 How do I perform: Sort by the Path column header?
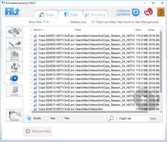click(78, 30)
